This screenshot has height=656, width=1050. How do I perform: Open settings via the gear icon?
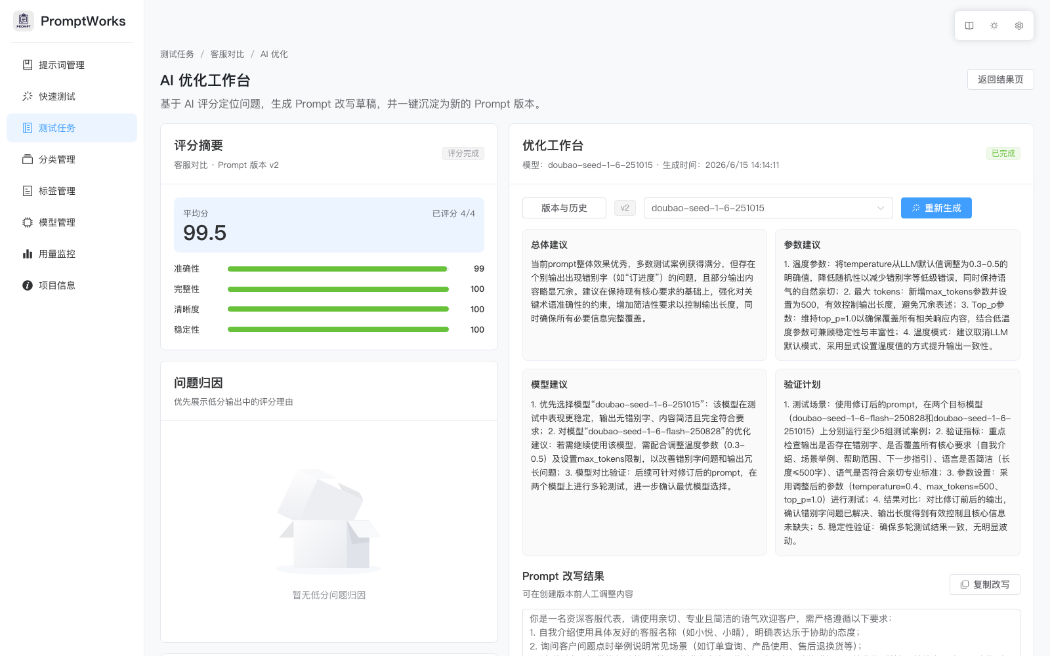pos(1019,26)
